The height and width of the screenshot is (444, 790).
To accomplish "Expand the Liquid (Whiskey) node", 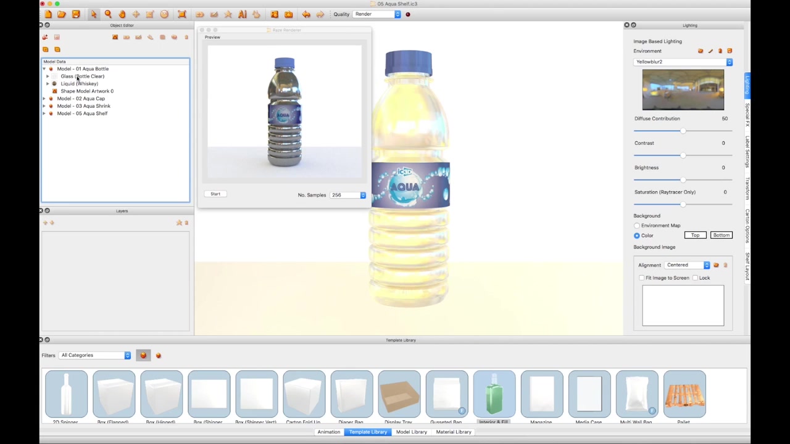I will 48,84.
